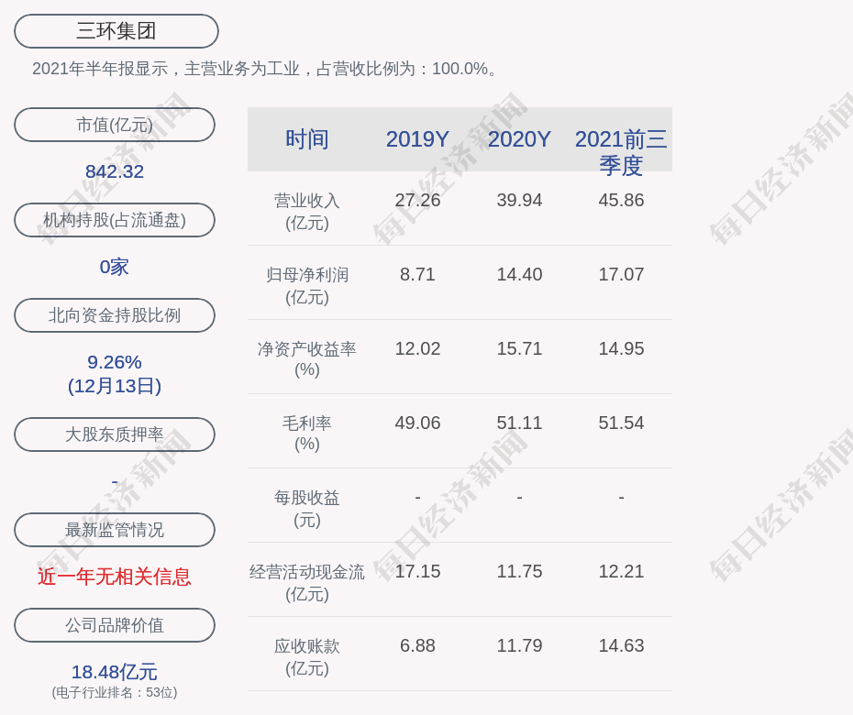
Task: Select the 2019Y column header
Action: 417,139
